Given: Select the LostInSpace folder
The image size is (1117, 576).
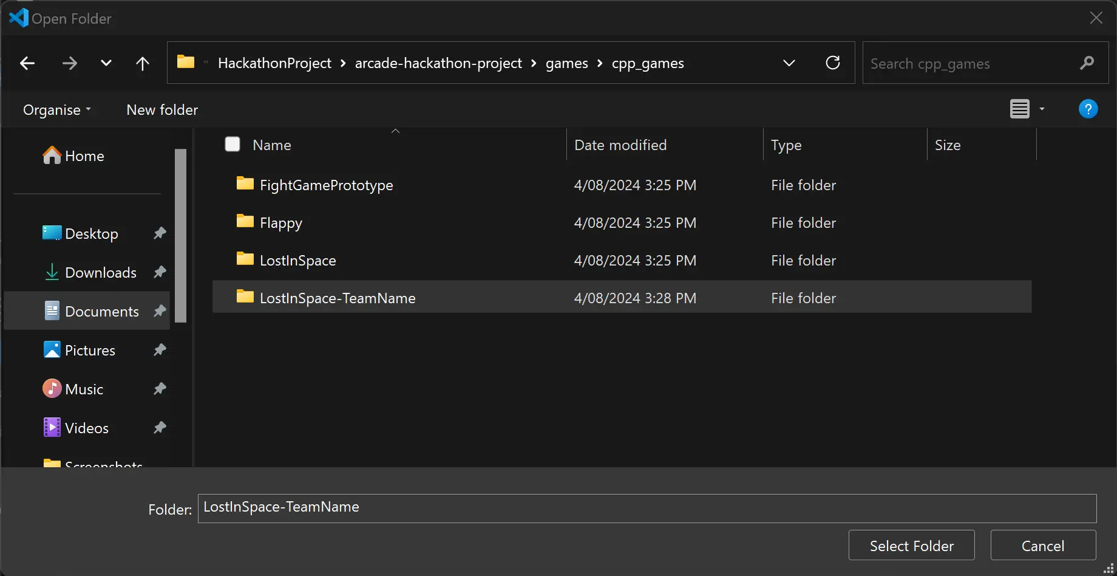Looking at the screenshot, I should coord(298,261).
